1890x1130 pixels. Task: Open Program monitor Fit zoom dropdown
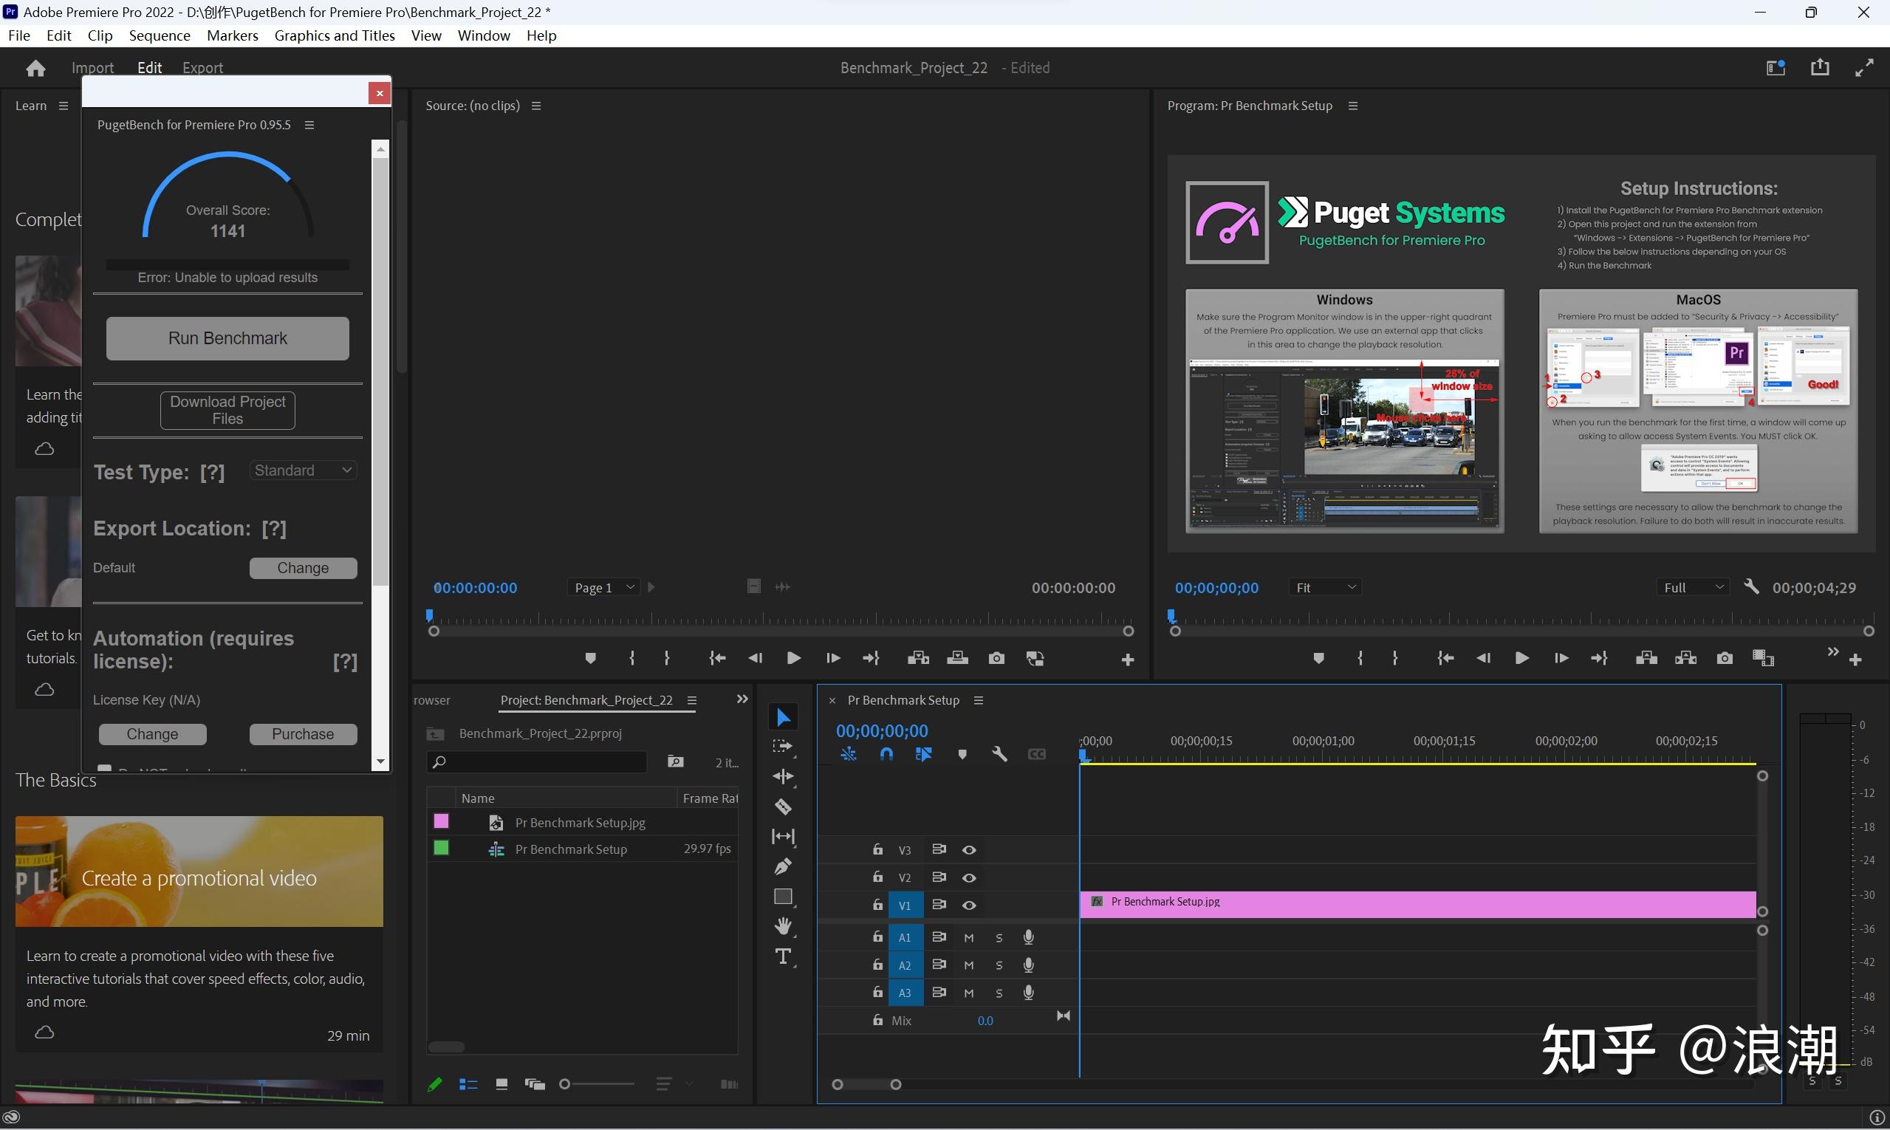pyautogui.click(x=1325, y=587)
